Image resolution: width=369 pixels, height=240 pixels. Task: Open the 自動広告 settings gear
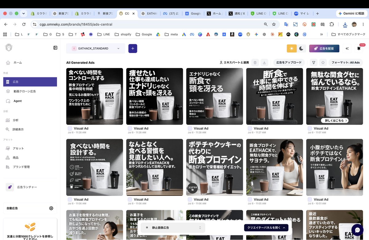pyautogui.click(x=51, y=208)
